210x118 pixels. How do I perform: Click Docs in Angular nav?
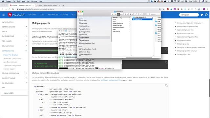(x=42, y=15)
